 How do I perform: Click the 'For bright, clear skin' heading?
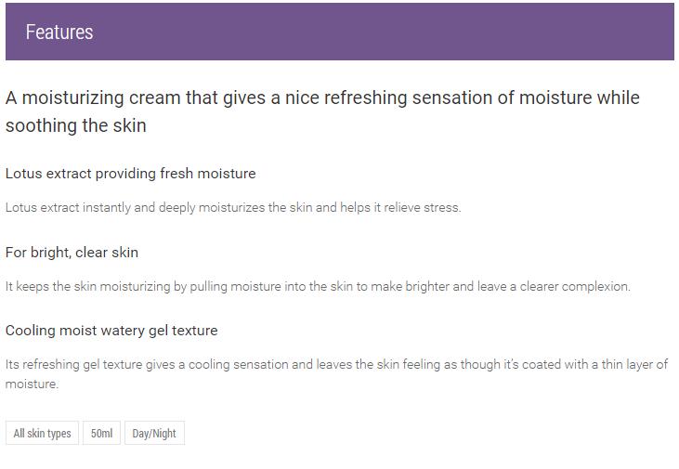pos(72,253)
